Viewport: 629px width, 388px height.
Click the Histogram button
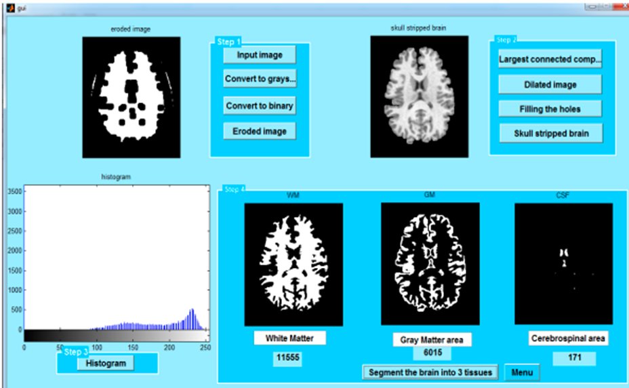(x=105, y=364)
